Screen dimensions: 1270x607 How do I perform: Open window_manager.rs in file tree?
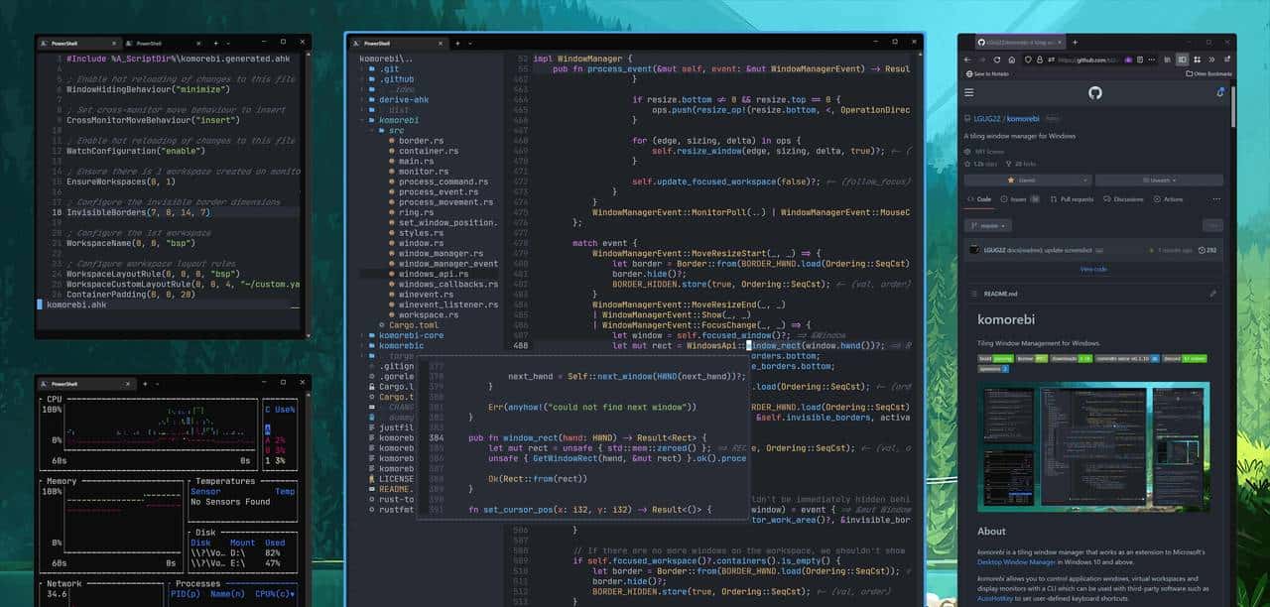click(x=441, y=254)
